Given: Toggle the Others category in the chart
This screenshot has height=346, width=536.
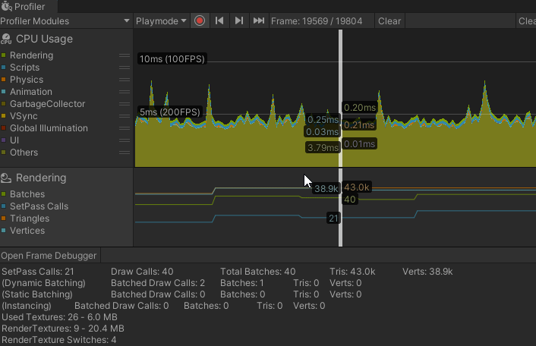Looking at the screenshot, I should pos(4,153).
